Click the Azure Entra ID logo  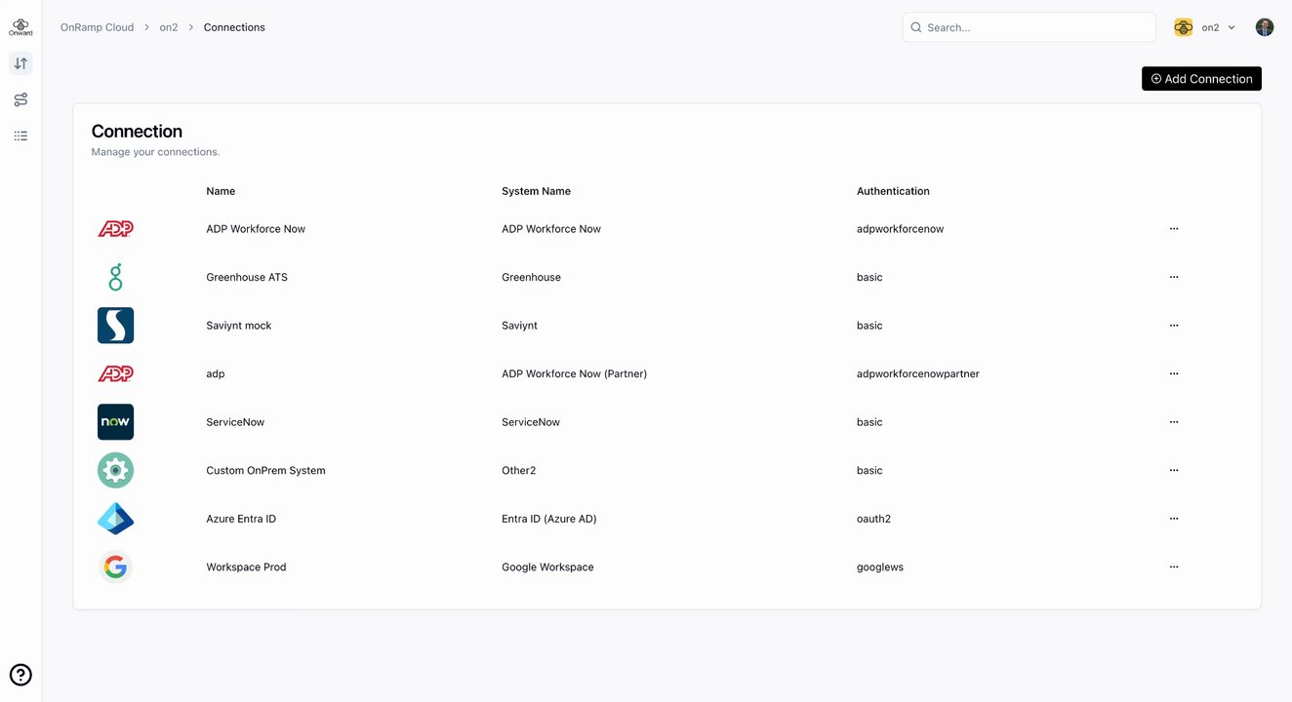point(115,519)
